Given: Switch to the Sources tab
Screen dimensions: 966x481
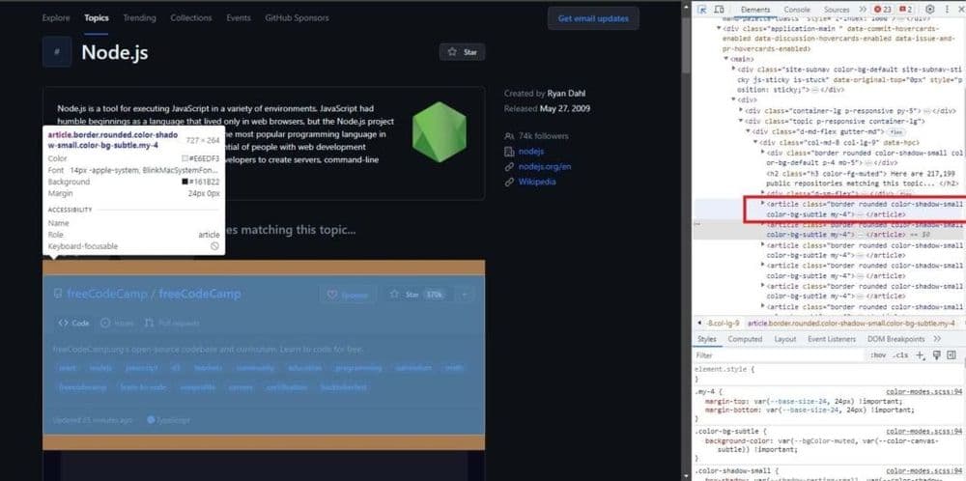Looking at the screenshot, I should 837,10.
